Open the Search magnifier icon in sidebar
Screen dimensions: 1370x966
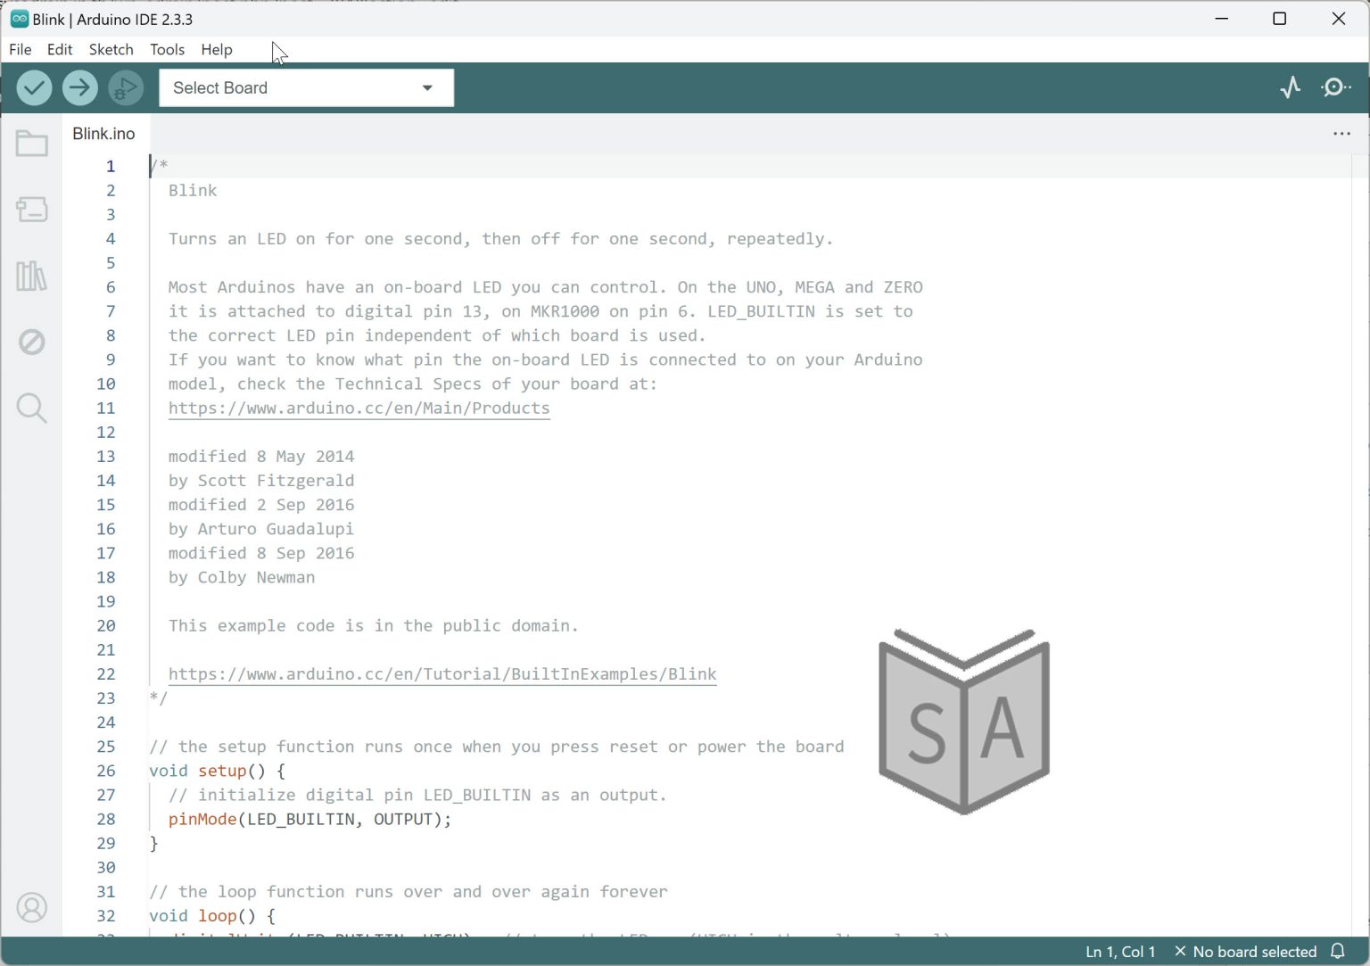(32, 408)
